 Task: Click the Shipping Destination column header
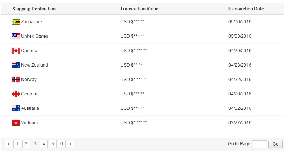(34, 9)
